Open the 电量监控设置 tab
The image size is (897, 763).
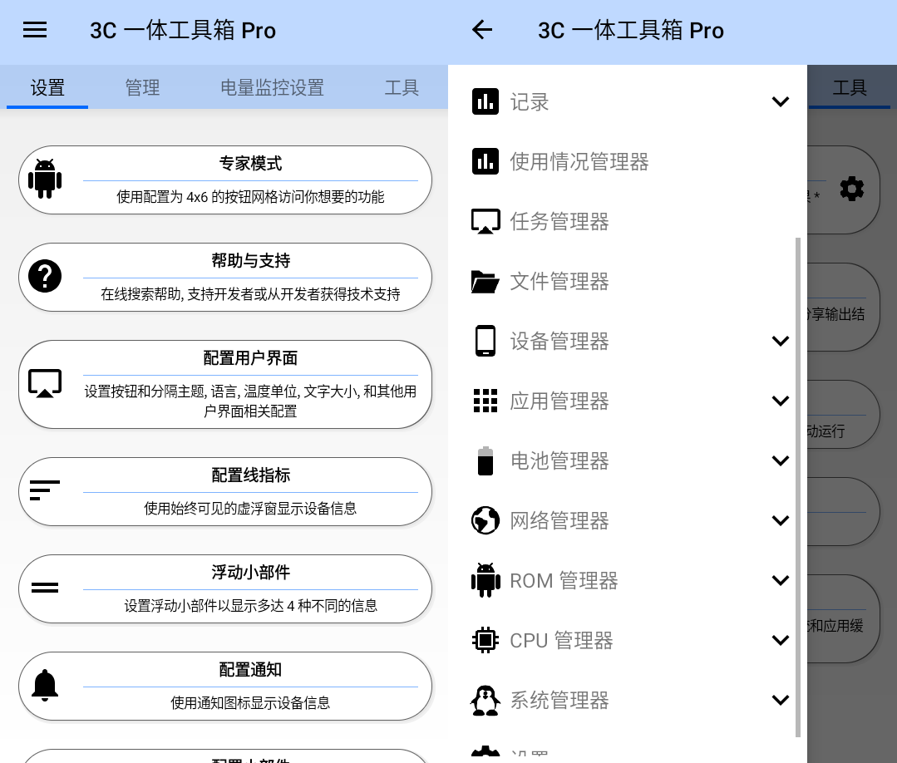[272, 86]
